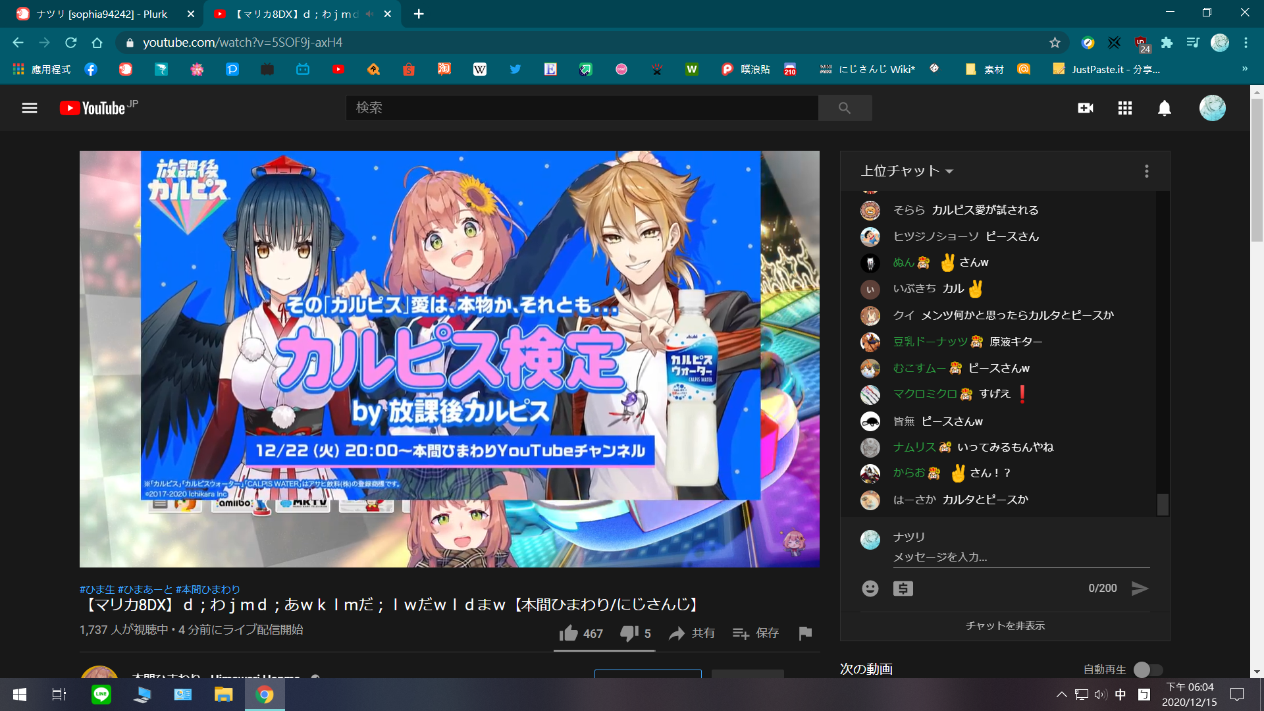Screen dimensions: 1264x711
Task: Click chat author マクロミクロ
Action: [x=925, y=394]
